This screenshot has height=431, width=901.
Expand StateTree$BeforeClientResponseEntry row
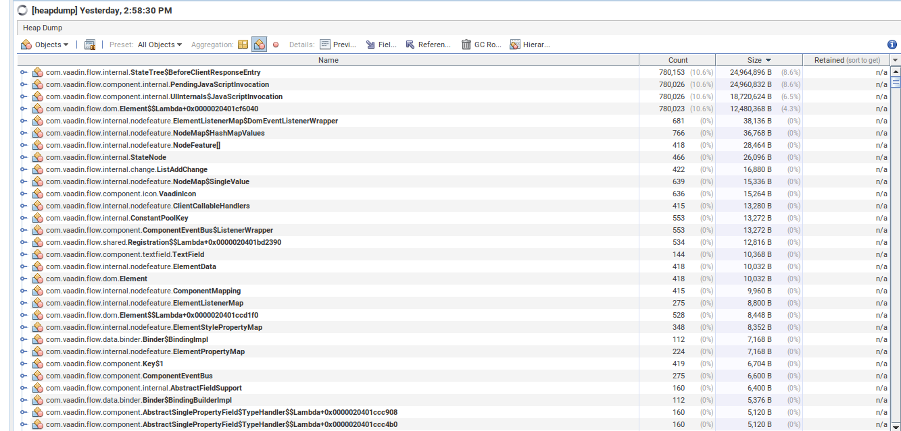pos(24,72)
